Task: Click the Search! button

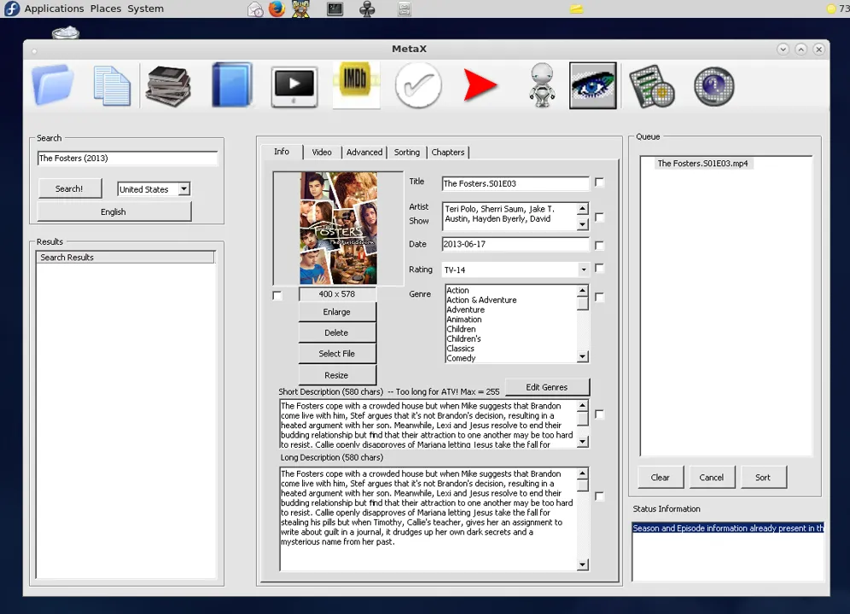Action: 69,188
